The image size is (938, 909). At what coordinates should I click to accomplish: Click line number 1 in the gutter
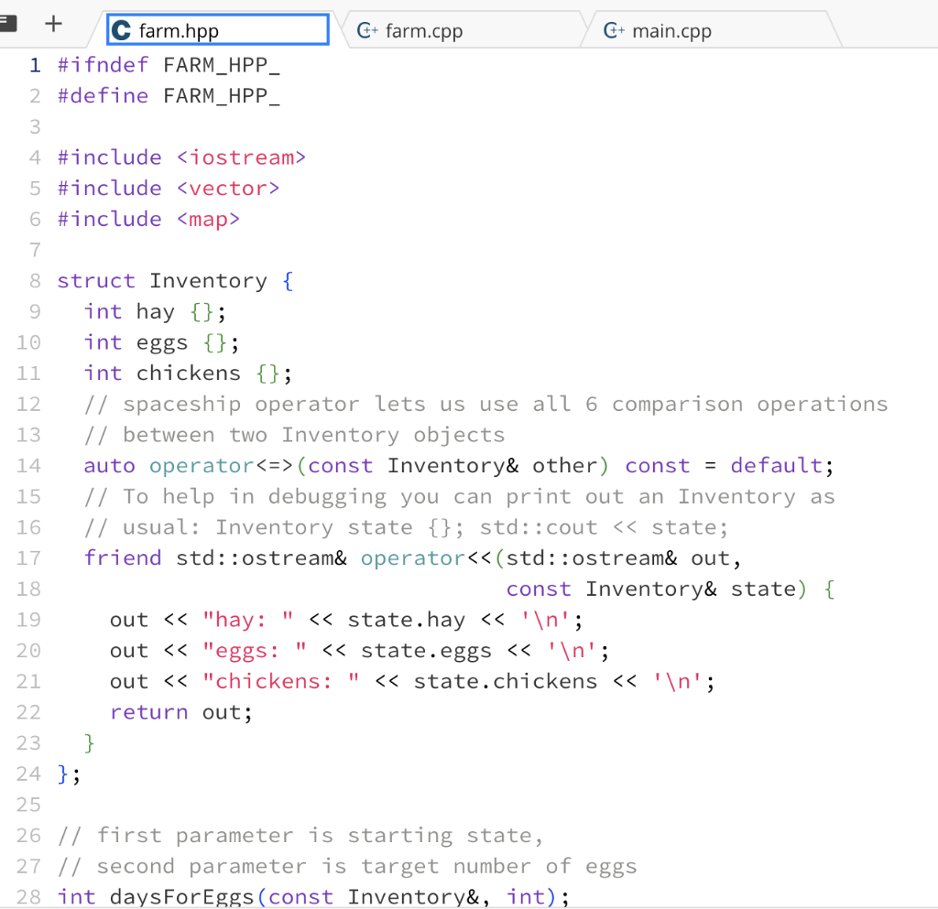click(x=35, y=65)
